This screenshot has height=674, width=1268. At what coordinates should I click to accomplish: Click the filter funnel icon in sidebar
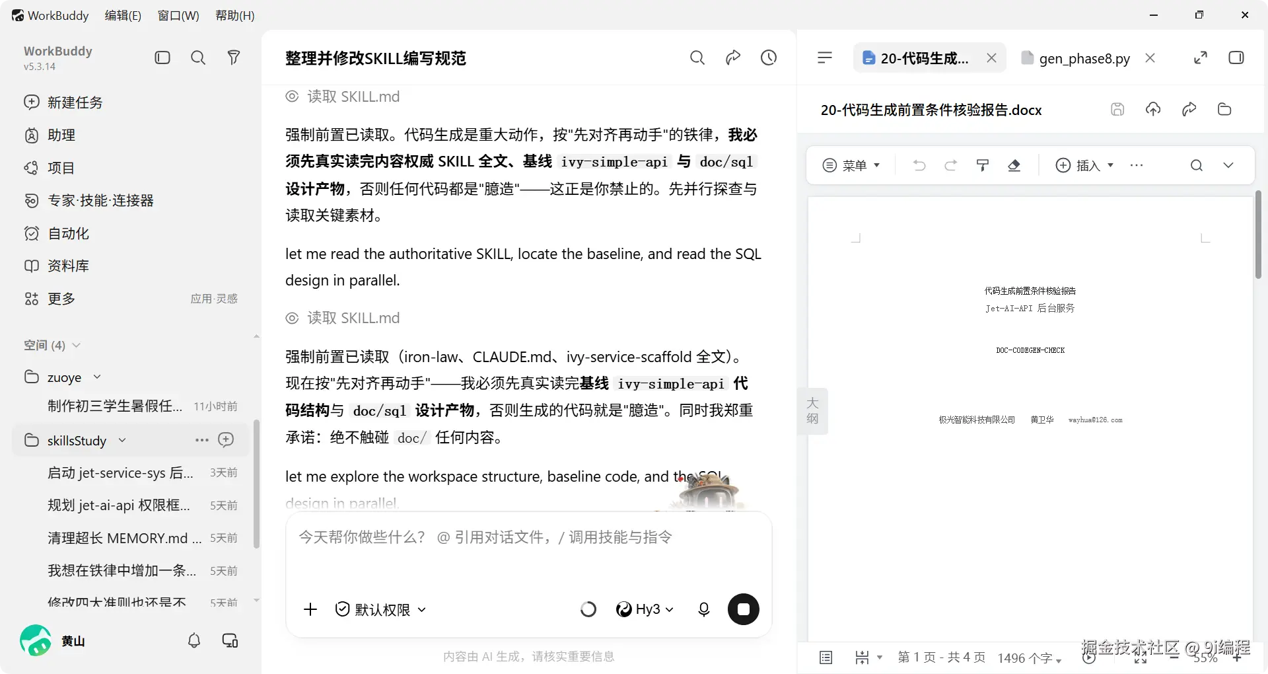coord(233,58)
